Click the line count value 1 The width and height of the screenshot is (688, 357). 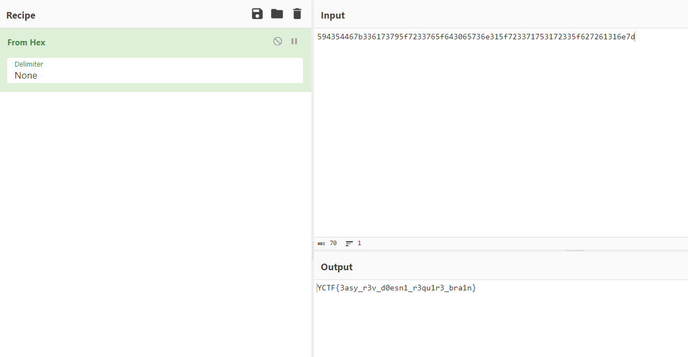pos(359,243)
